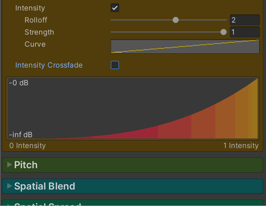Click the Rolloff value field showing 2
This screenshot has width=266, height=206.
[x=245, y=20]
